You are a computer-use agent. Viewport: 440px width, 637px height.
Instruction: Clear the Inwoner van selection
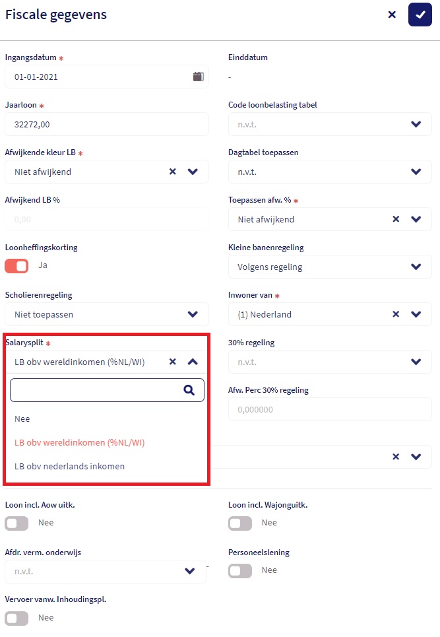[x=396, y=314]
